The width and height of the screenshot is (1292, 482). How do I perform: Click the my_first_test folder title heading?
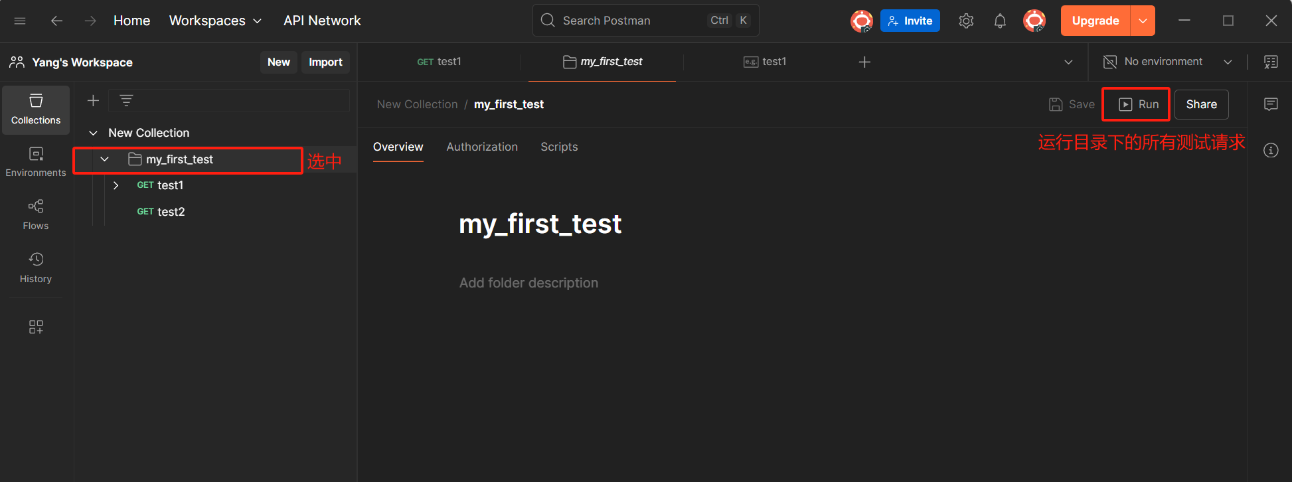point(540,224)
